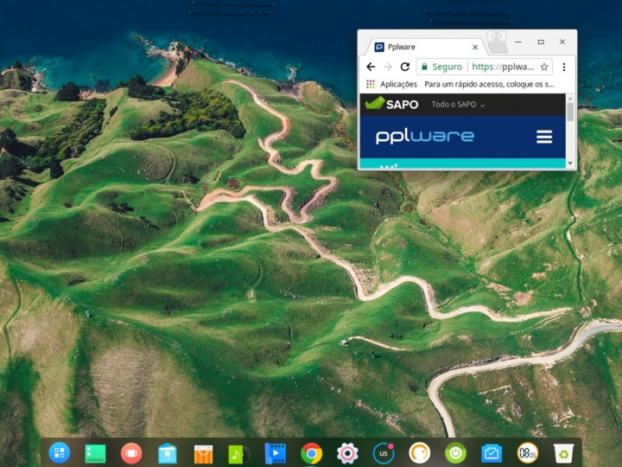Bookmark this page with the star
Screen dimensions: 622x467
(544, 67)
